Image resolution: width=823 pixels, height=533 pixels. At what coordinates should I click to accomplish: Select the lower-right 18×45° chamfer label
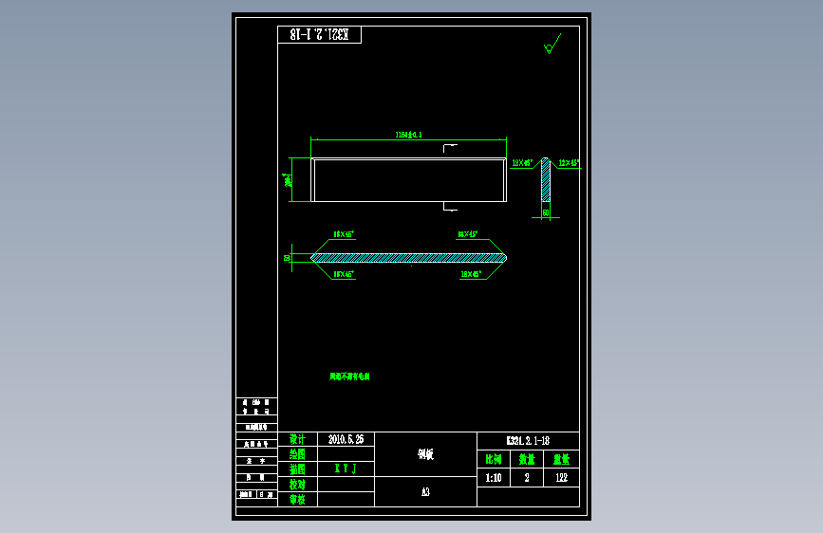(x=471, y=274)
